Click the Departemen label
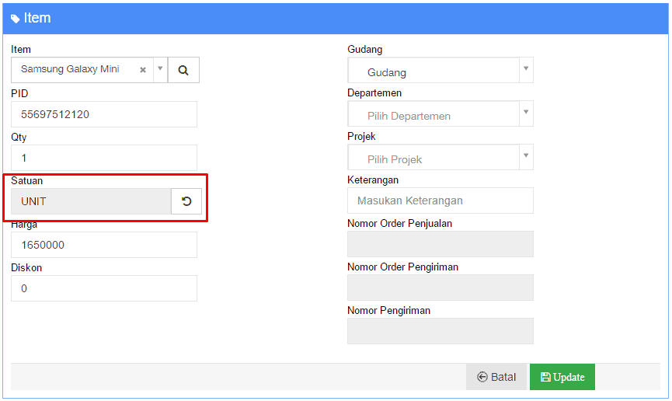This screenshot has height=401, width=672. 374,93
